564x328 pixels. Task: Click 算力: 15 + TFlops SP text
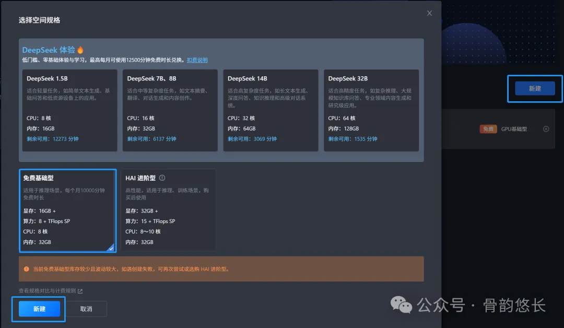(x=150, y=221)
